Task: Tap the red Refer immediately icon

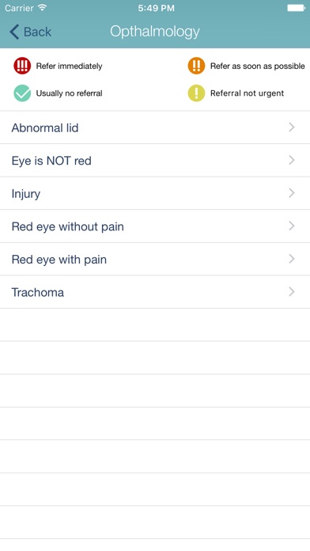Action: [22, 66]
